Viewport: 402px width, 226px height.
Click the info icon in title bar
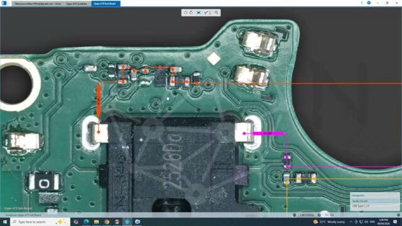click(x=362, y=3)
